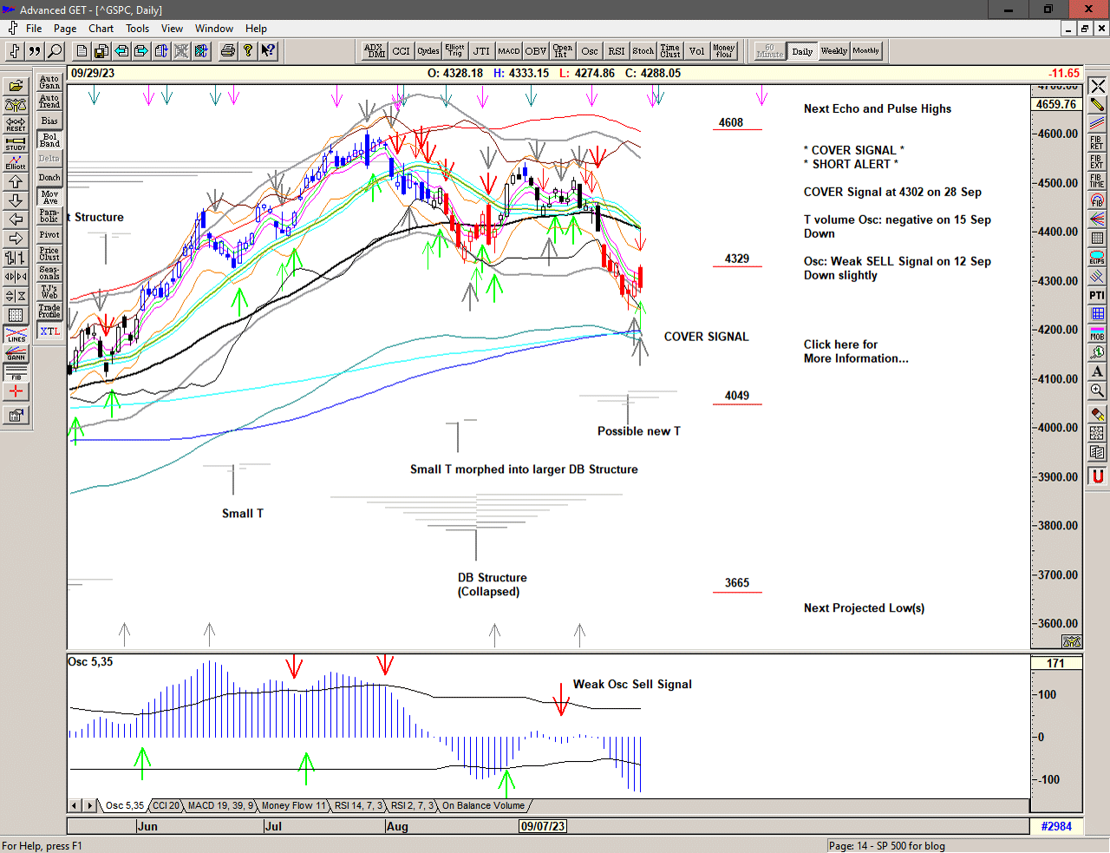The image size is (1110, 853).
Task: Pick the eraser tool in right toolbar
Action: [x=1097, y=414]
